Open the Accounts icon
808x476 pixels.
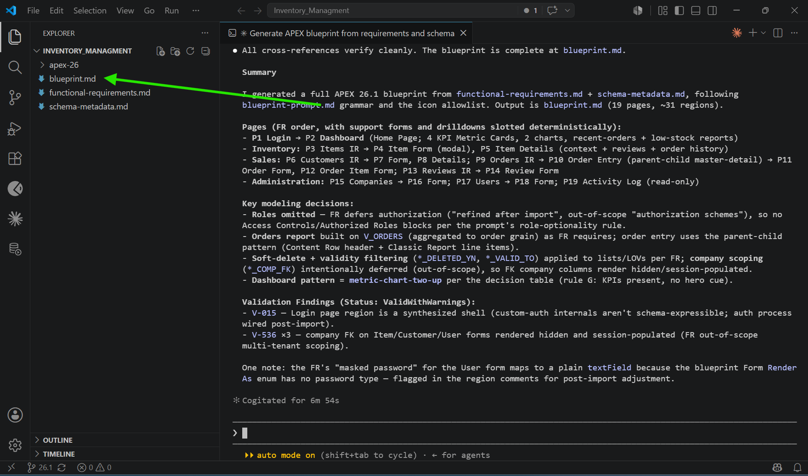(x=15, y=415)
